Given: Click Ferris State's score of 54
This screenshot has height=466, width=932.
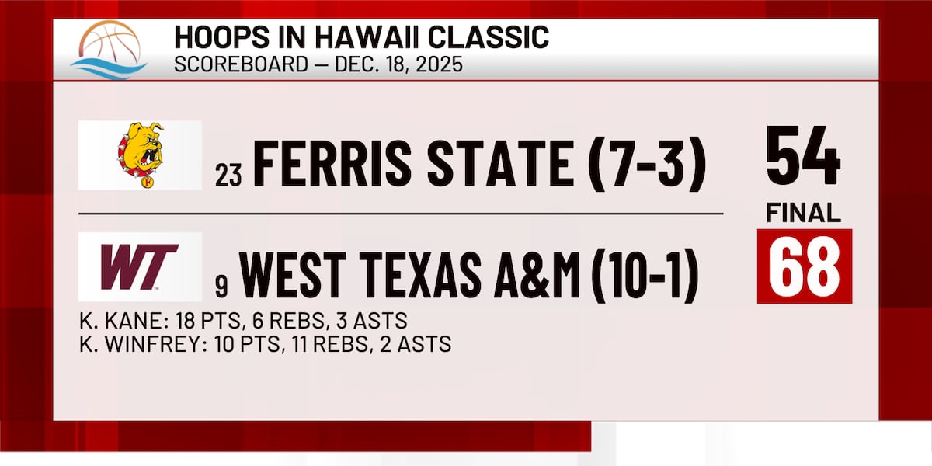Looking at the screenshot, I should point(803,158).
